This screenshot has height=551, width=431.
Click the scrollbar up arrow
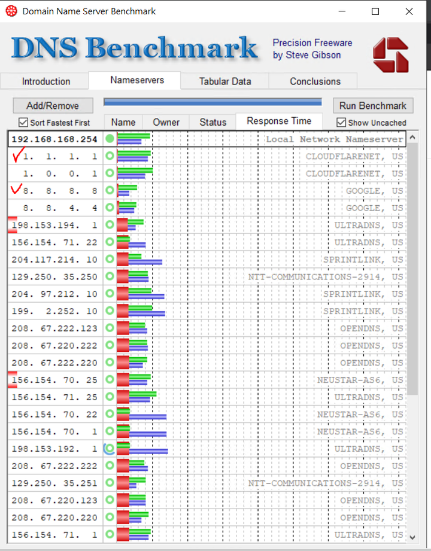412,138
